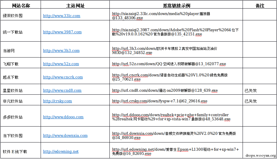Follow the http://www.downxia.com link
277x159 pixels.
click(x=65, y=136)
